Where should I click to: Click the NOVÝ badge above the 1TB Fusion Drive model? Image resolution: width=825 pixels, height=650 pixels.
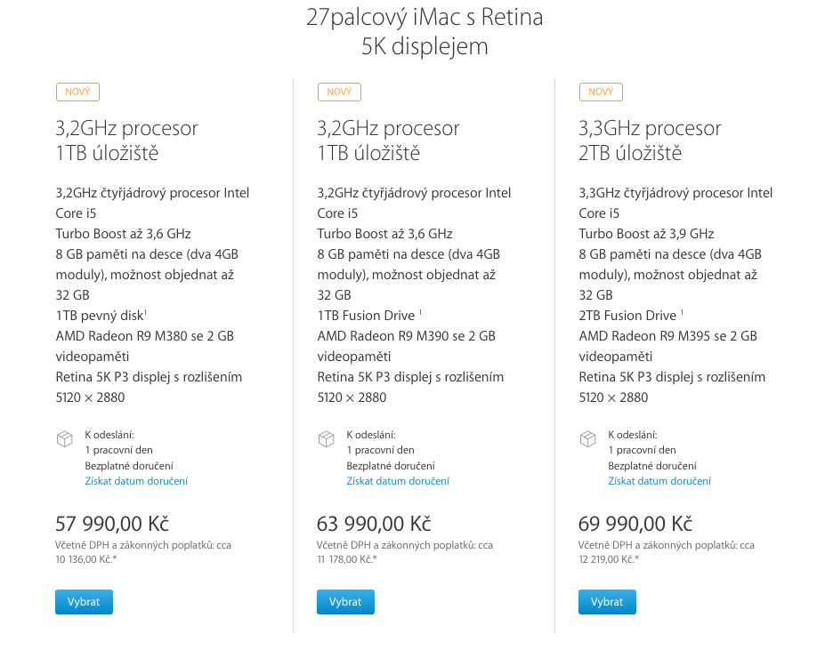[339, 92]
